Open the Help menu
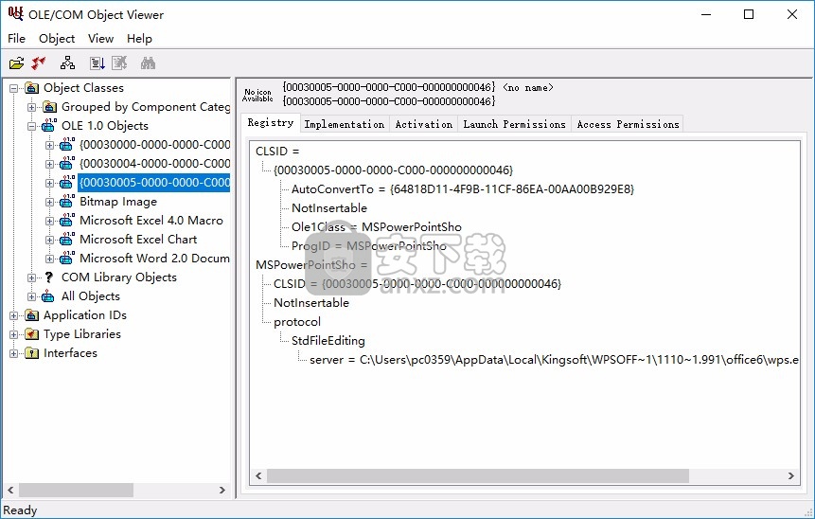 click(x=139, y=39)
